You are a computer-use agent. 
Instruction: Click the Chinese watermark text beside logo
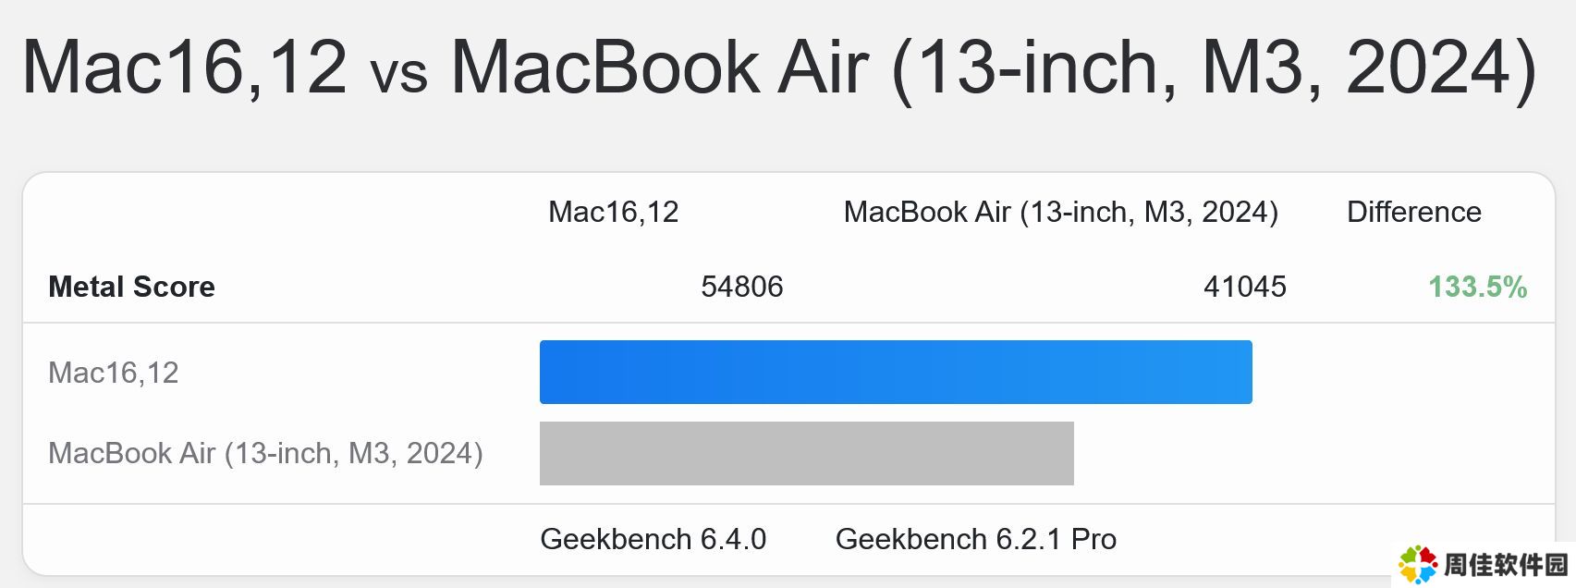(1507, 565)
